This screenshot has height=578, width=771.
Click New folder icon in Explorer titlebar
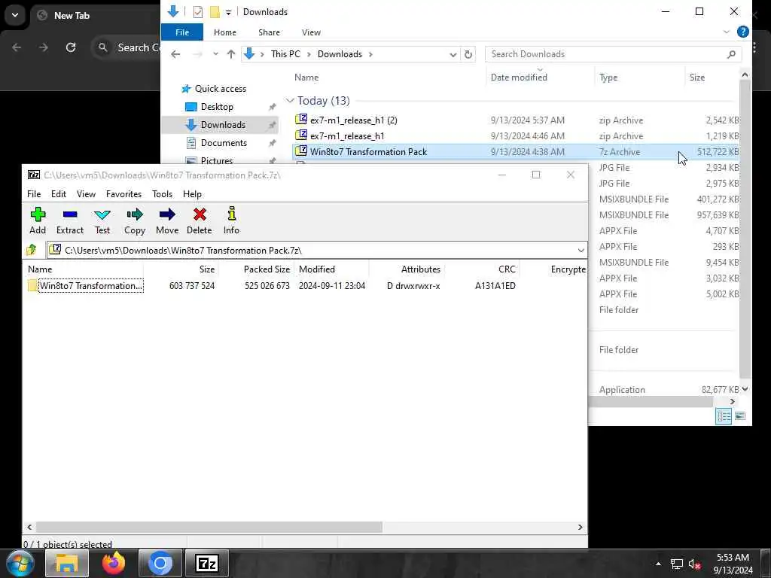pos(215,12)
